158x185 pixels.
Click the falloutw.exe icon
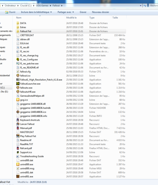coord(18,88)
